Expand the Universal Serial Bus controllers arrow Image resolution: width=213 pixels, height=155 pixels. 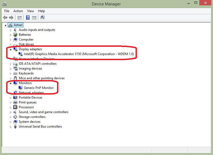10,127
